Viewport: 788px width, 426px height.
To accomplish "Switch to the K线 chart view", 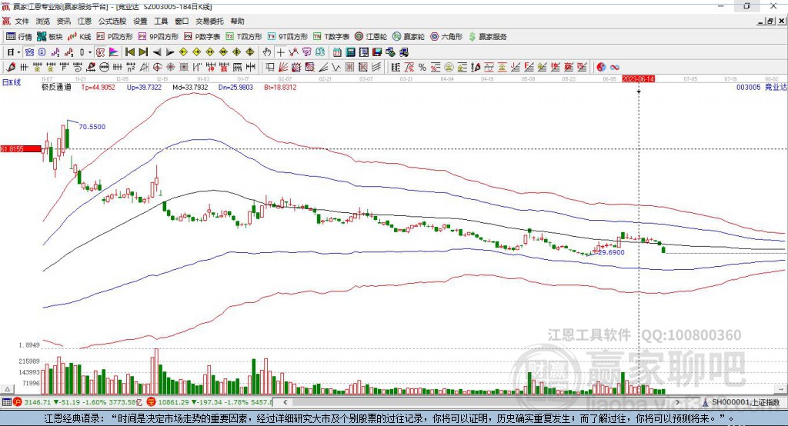I will [79, 37].
